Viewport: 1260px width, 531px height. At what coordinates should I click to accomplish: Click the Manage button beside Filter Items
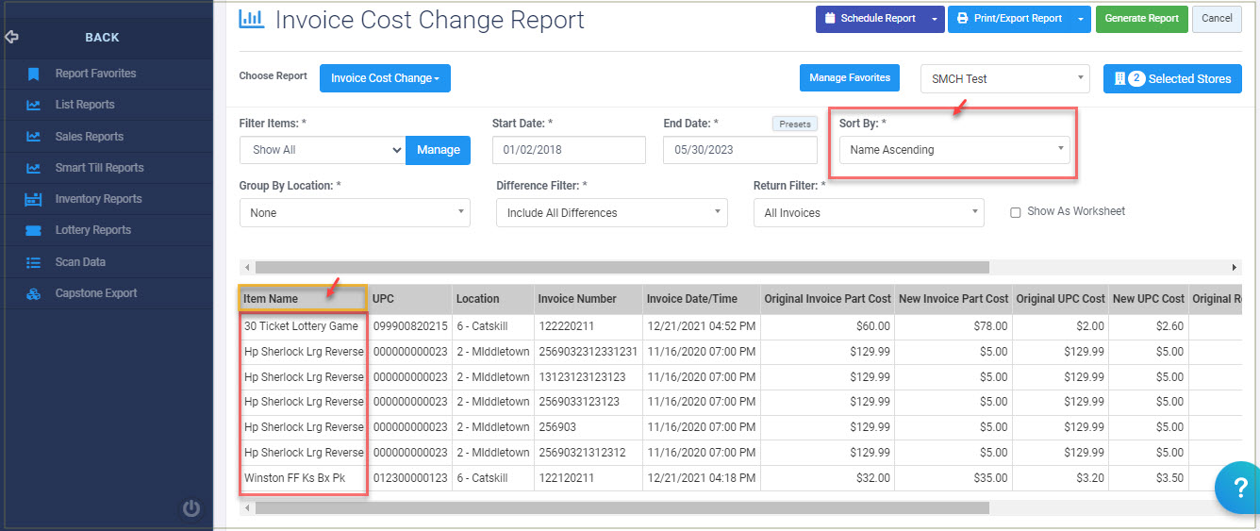[x=438, y=150]
